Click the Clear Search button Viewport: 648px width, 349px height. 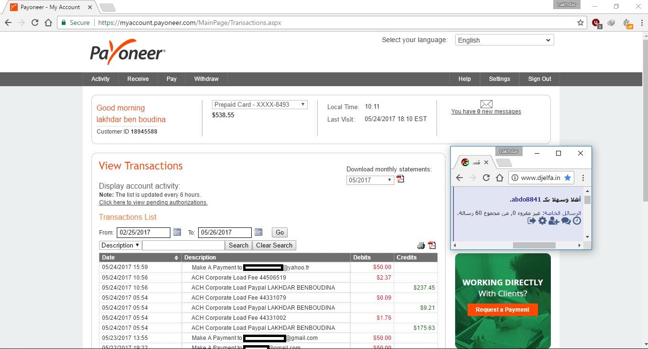click(x=274, y=245)
